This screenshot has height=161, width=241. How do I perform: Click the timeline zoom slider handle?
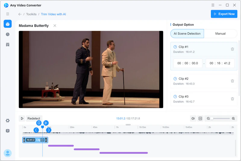[x=212, y=118]
